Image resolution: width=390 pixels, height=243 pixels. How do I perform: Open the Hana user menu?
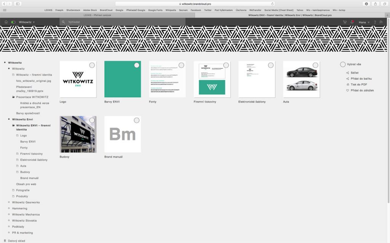364,22
